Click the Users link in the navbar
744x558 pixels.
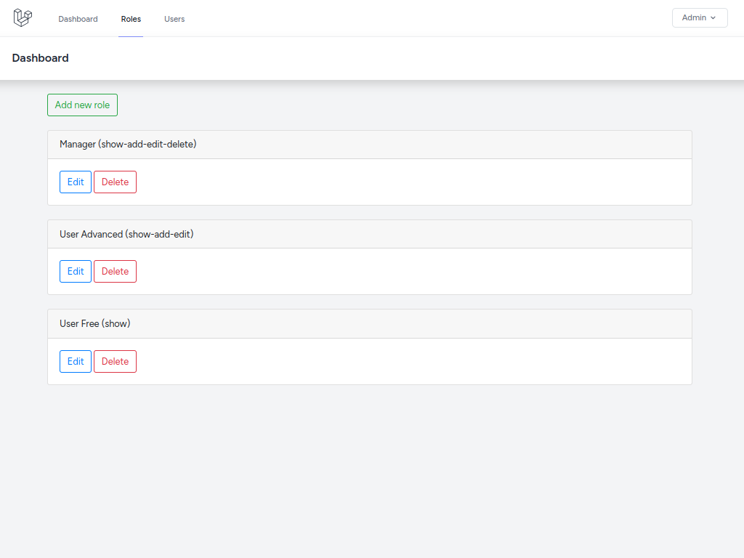pyautogui.click(x=174, y=19)
